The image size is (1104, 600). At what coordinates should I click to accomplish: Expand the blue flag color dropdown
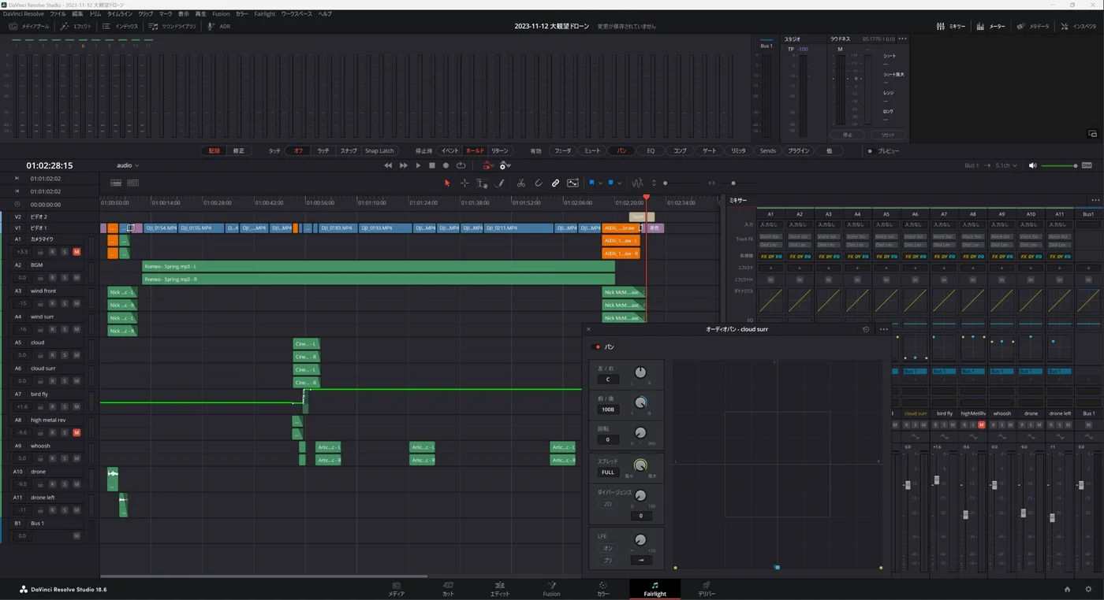pos(600,183)
